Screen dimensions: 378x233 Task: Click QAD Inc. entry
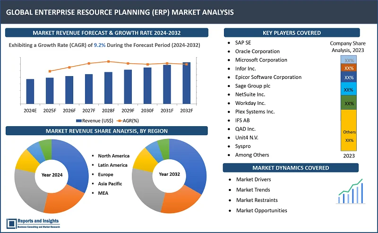(x=245, y=129)
